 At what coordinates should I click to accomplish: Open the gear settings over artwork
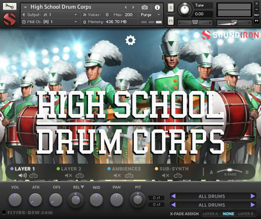(130, 40)
